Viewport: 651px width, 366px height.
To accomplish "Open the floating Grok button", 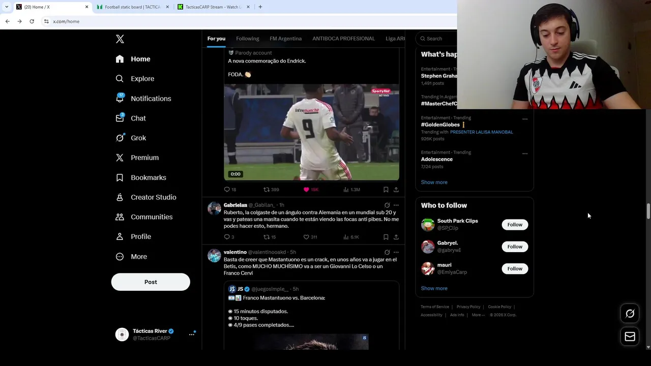I will (x=630, y=314).
